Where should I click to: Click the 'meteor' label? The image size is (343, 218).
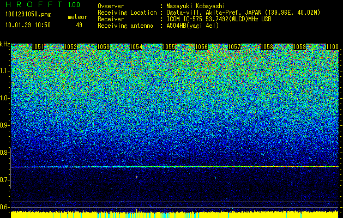(77, 17)
